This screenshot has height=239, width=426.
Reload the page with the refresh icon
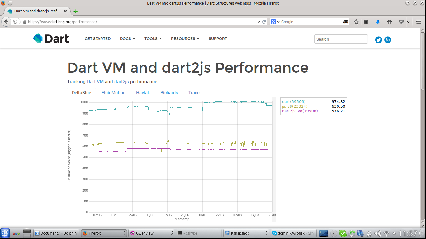click(264, 22)
